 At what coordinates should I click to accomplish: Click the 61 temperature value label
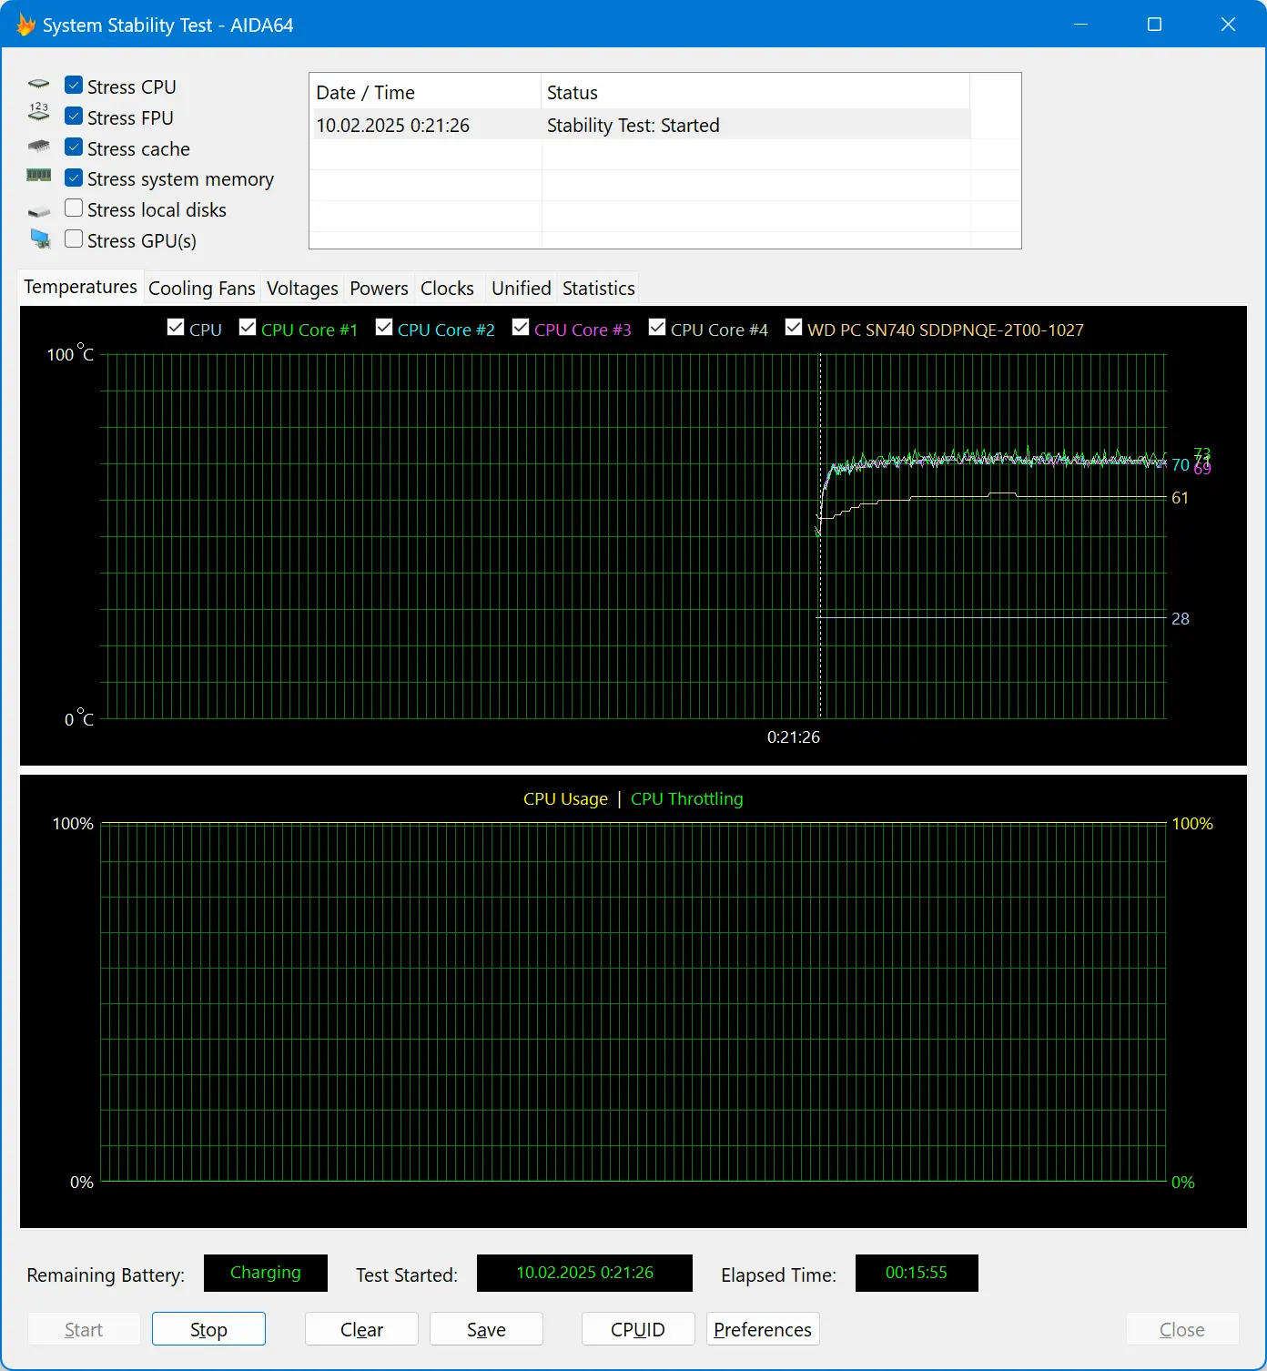[1181, 498]
